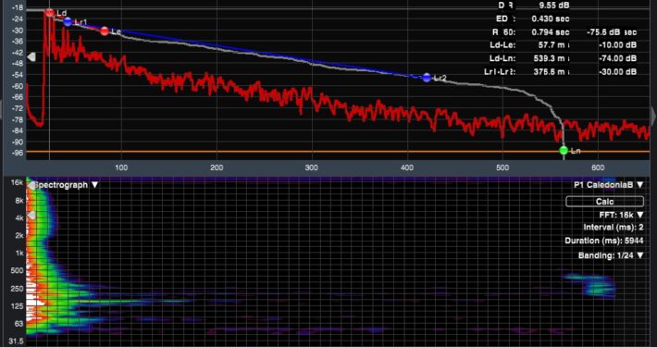657x347 pixels.
Task: Click the top spectrograph range handle near 16k
Action: point(31,185)
